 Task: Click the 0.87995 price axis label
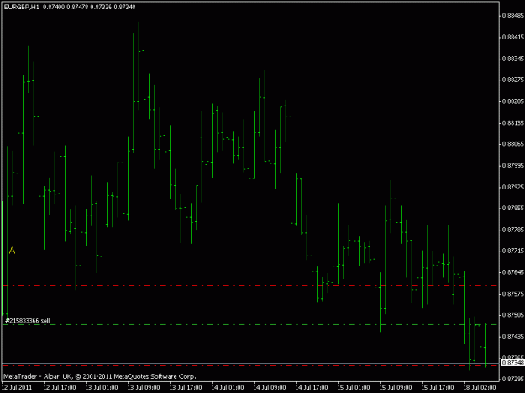coord(513,166)
